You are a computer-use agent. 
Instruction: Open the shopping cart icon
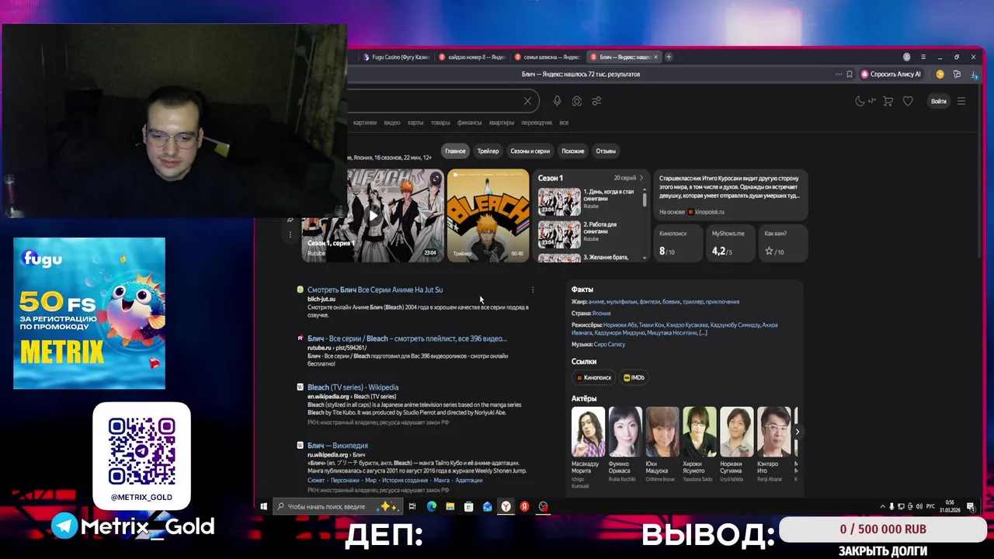[888, 101]
